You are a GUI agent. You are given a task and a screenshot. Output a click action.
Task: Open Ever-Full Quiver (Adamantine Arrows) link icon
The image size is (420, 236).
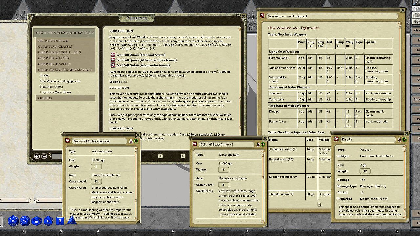pos(113,65)
